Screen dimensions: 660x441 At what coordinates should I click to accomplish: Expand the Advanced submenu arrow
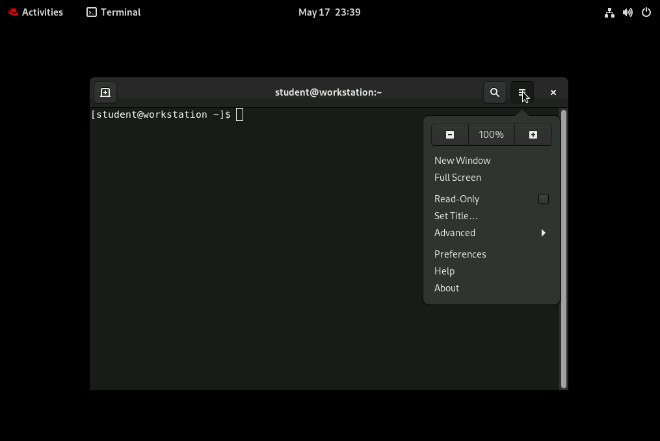coord(543,233)
